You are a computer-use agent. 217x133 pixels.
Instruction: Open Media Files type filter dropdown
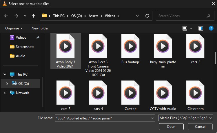(186, 118)
